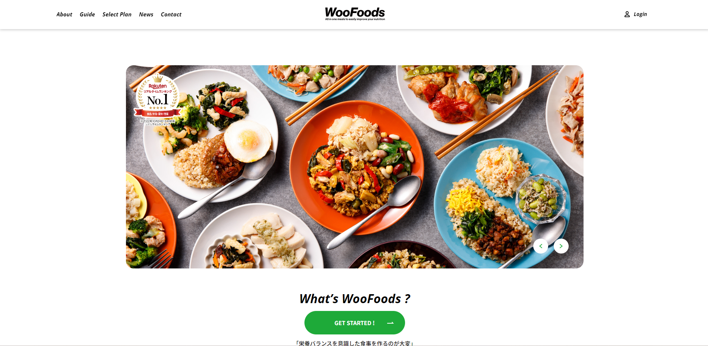708x346 pixels.
Task: Click the Japanese text below GET STARTED
Action: point(354,343)
